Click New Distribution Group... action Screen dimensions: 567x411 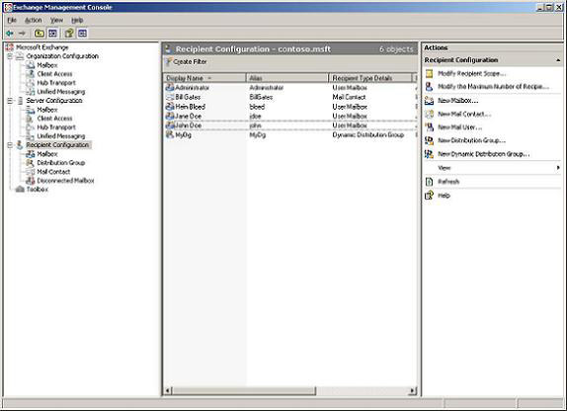(x=471, y=140)
